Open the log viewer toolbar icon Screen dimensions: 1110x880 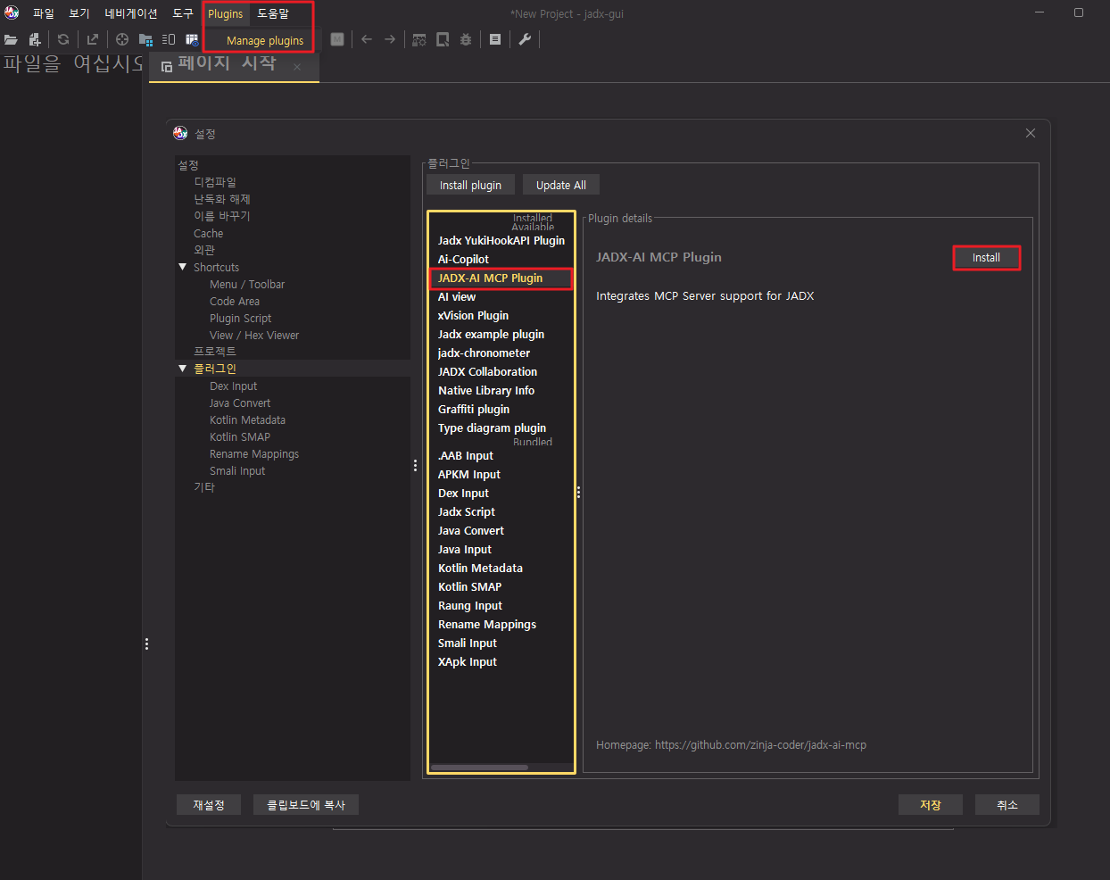(x=495, y=39)
